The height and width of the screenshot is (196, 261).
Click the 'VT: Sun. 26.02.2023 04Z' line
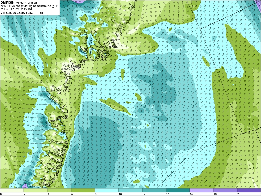(x=17, y=13)
